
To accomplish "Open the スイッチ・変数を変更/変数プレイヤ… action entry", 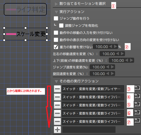I will 93,89.
